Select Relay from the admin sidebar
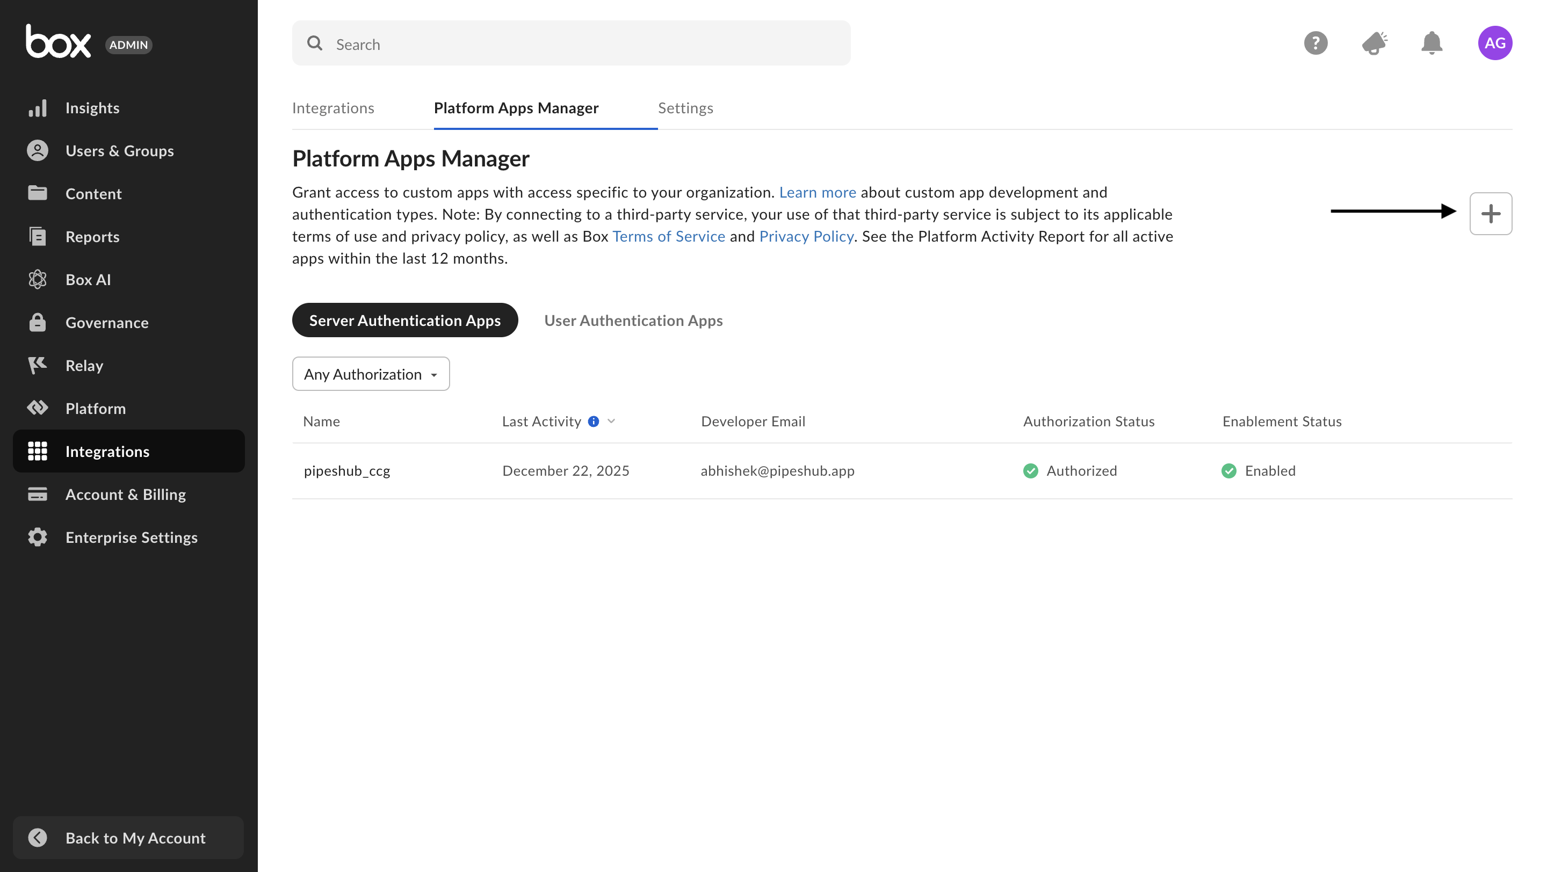The width and height of the screenshot is (1547, 872). [83, 366]
